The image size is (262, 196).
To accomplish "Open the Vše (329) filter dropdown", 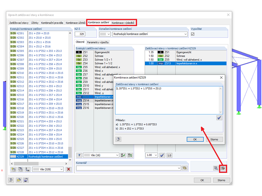I will tap(48, 169).
